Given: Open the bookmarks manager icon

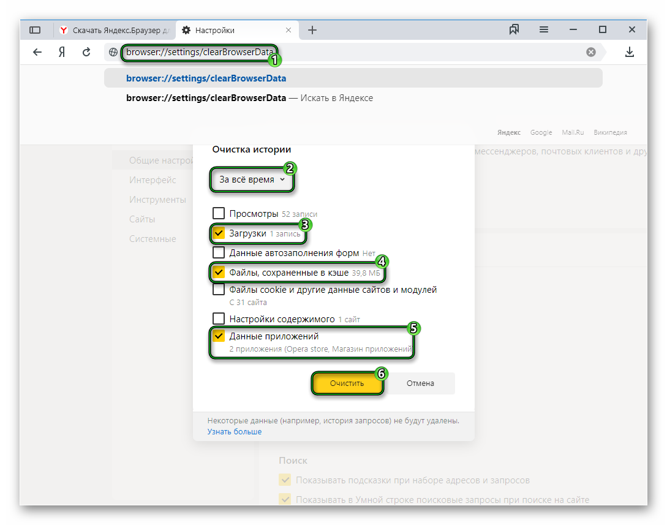Looking at the screenshot, I should (514, 30).
